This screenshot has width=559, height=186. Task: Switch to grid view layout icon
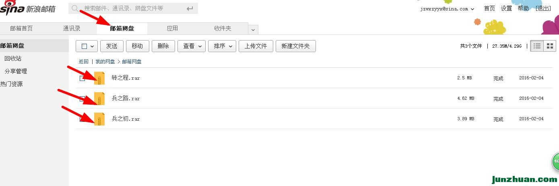(550, 46)
